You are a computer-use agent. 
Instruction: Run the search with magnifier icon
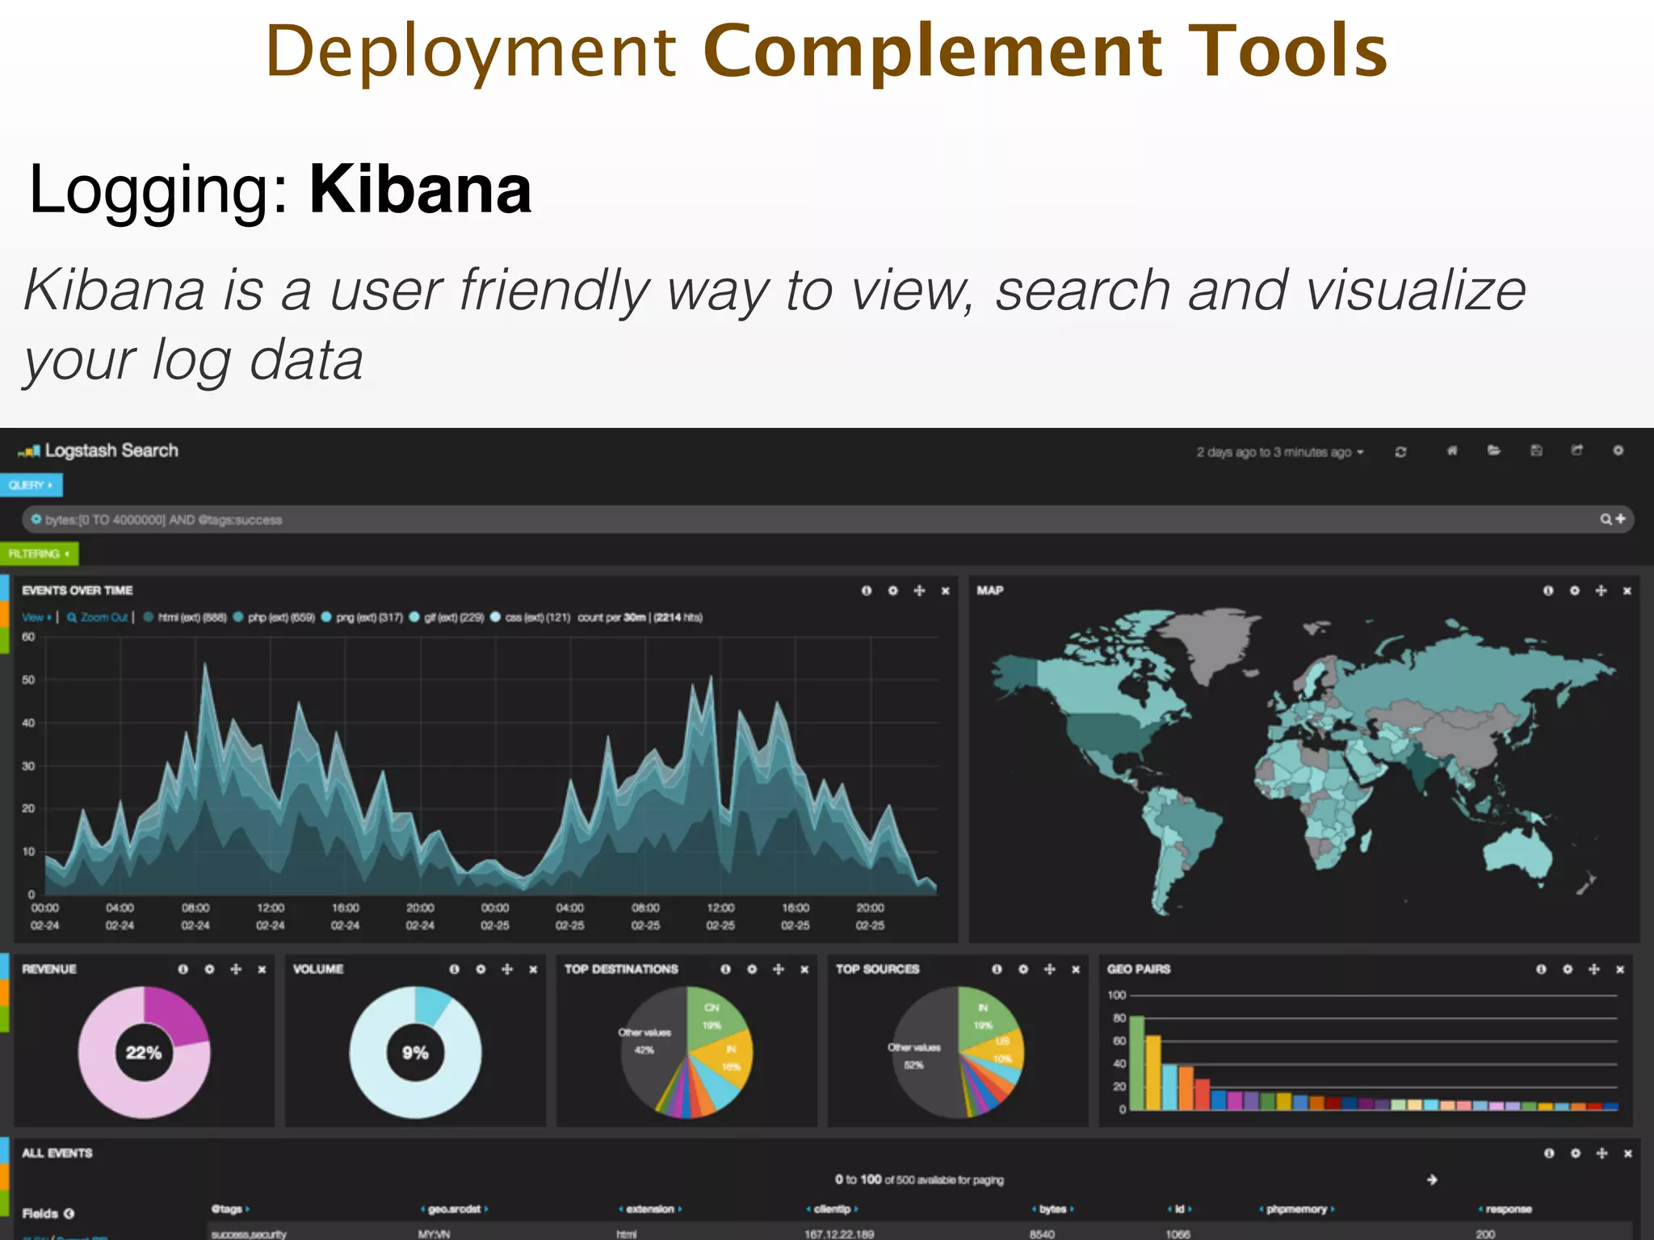(1606, 519)
